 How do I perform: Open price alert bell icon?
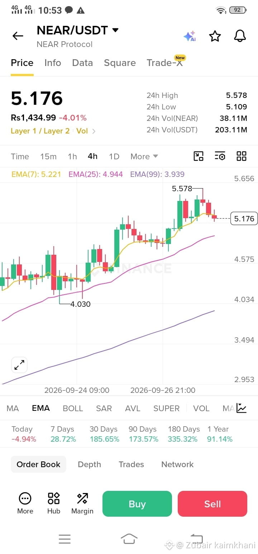point(240,36)
